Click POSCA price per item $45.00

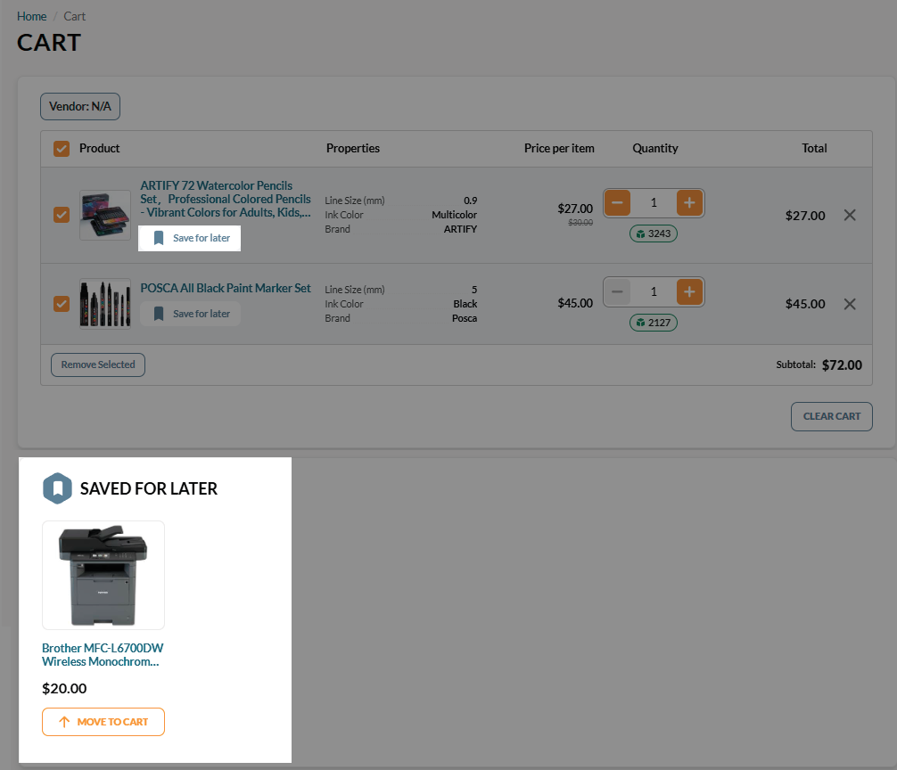click(575, 303)
